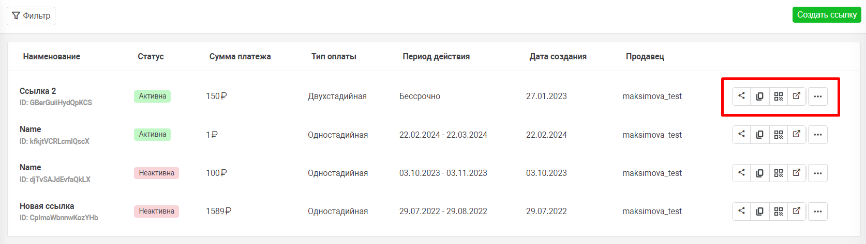
Task: Copy link for Ссылка 2 row
Action: point(760,96)
